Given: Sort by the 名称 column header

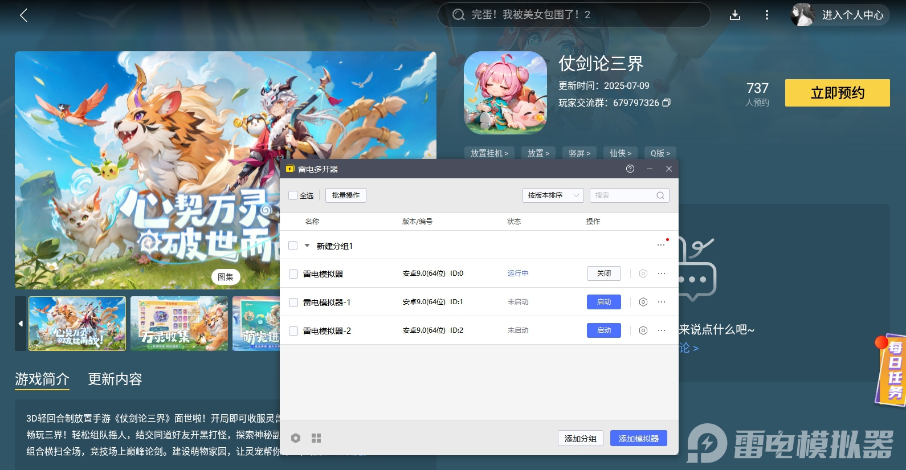Looking at the screenshot, I should [x=312, y=222].
